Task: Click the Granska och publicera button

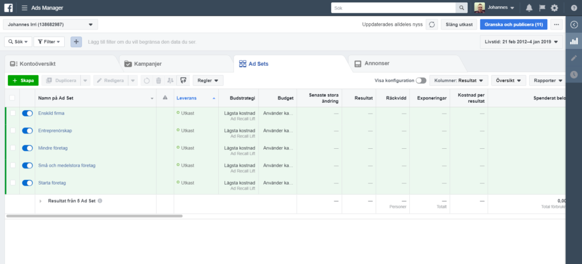Action: point(513,24)
